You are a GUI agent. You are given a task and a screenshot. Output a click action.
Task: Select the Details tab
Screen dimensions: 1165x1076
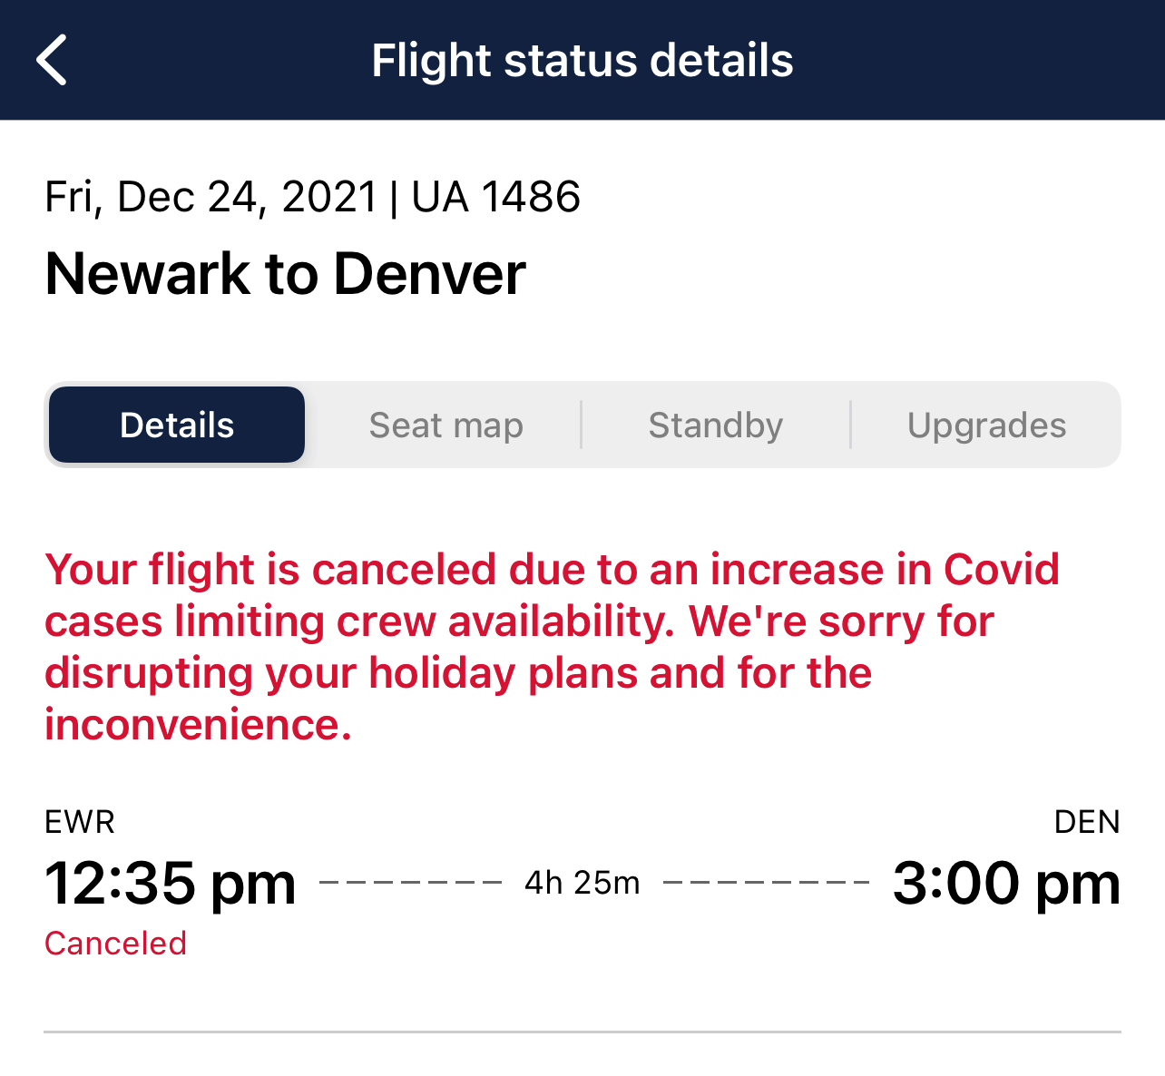pyautogui.click(x=176, y=424)
